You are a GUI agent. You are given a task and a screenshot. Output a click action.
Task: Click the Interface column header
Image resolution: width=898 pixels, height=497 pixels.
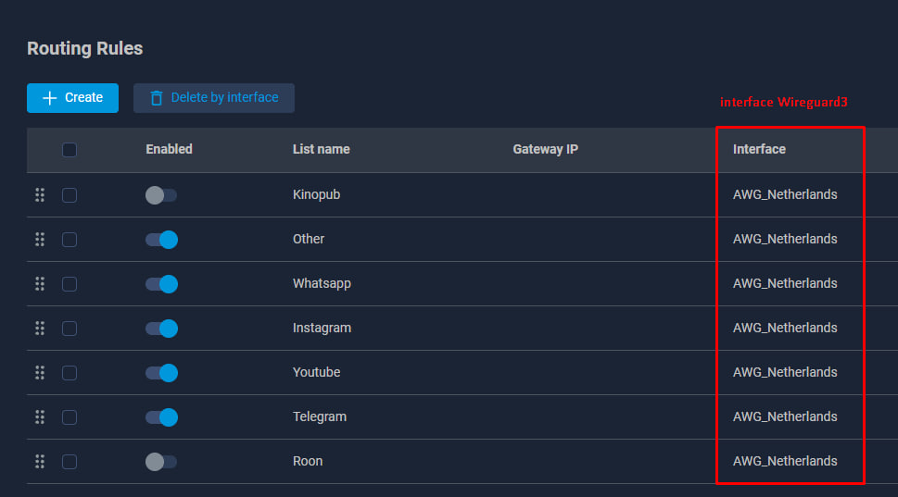coord(759,149)
